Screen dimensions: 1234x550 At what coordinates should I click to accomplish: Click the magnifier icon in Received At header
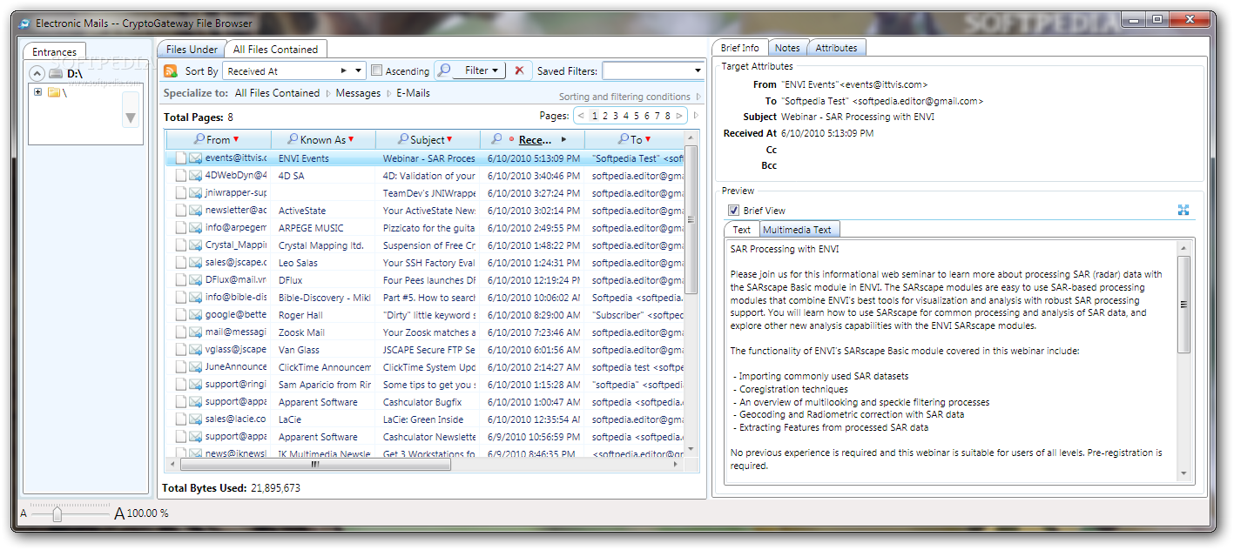(x=496, y=139)
